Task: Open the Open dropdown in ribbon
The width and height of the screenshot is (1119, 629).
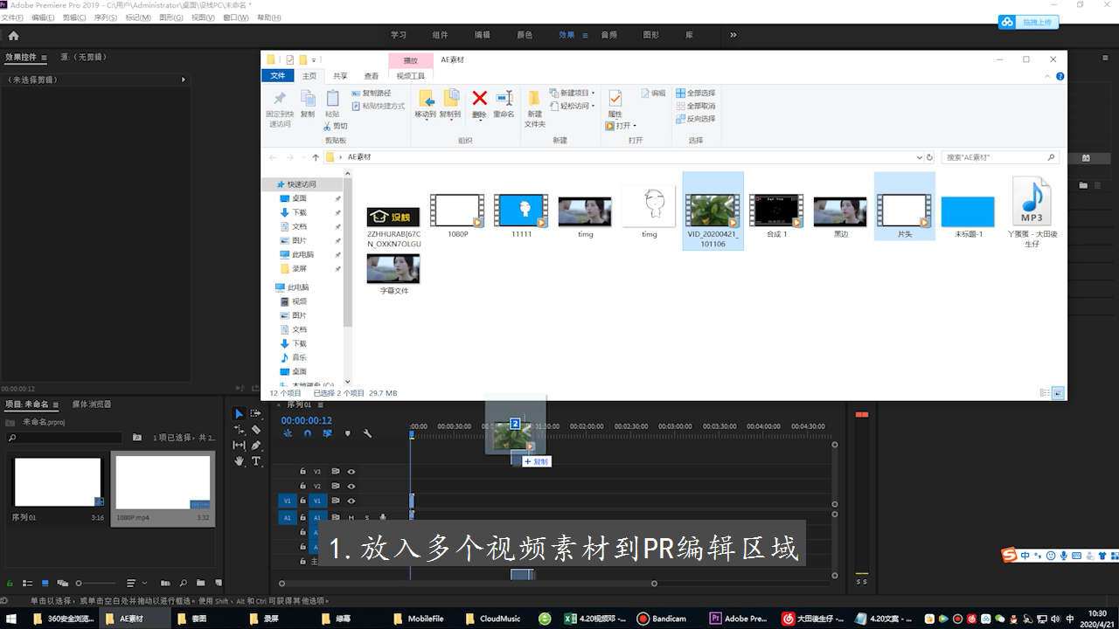Action: coord(621,126)
